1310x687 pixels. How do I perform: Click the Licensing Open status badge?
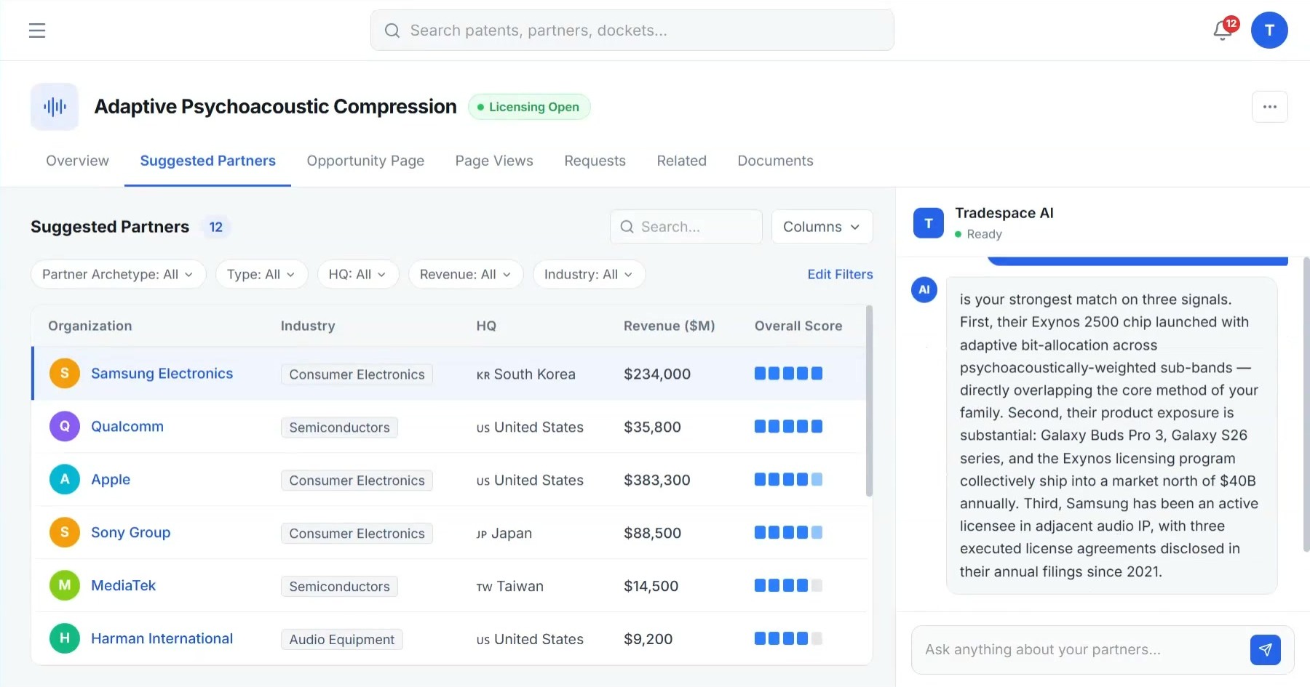click(529, 107)
